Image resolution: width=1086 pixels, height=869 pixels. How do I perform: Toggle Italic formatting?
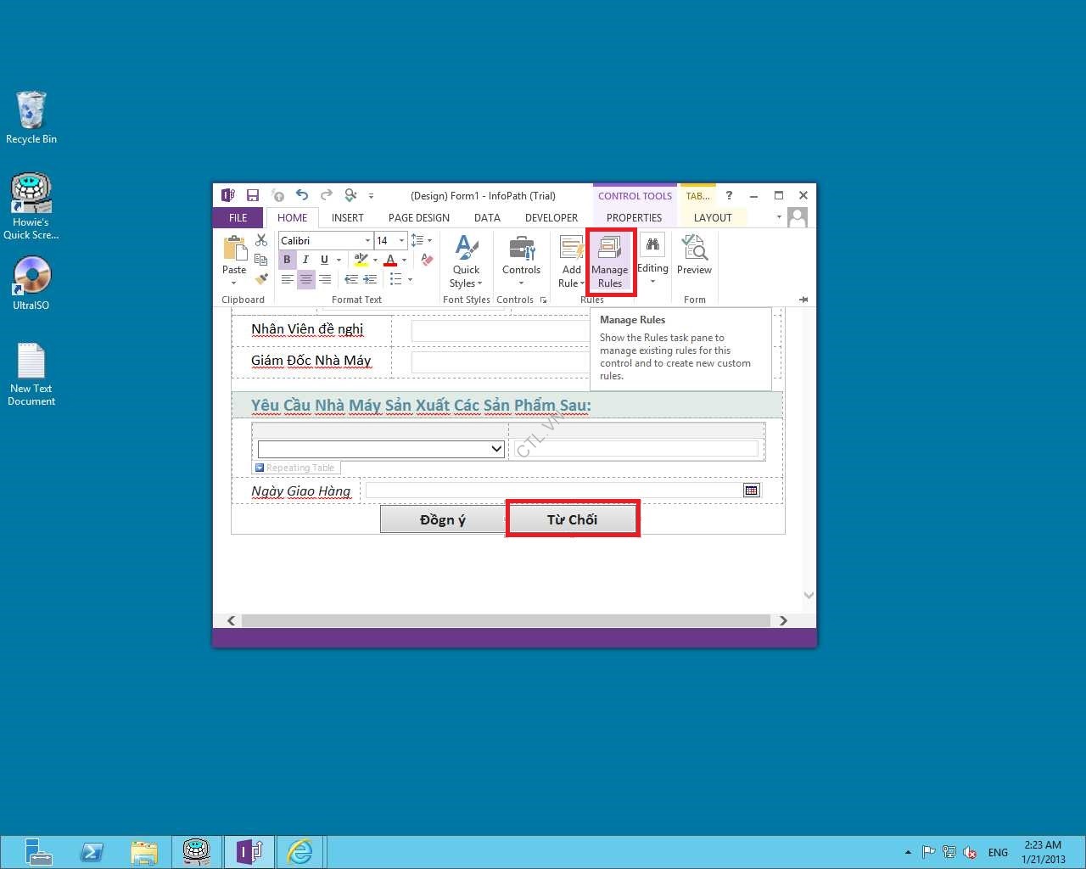pos(305,260)
